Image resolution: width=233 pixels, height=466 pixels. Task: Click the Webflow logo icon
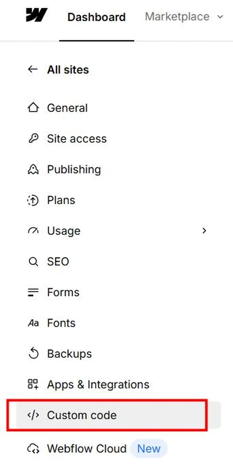pyautogui.click(x=37, y=15)
